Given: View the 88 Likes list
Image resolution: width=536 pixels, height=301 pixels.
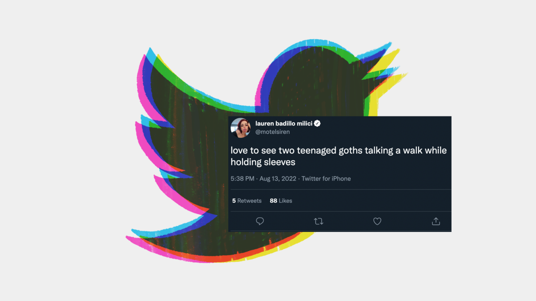Looking at the screenshot, I should click(x=281, y=201).
